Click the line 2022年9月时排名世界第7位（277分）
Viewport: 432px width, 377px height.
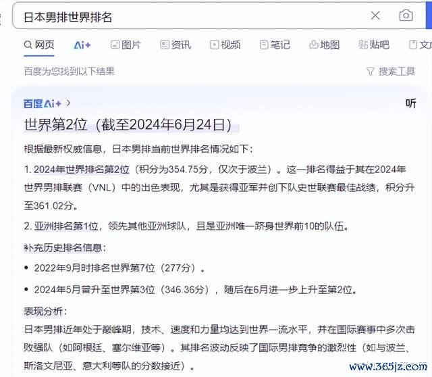(x=119, y=268)
